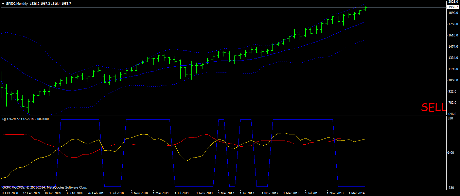Click the highlighted 1958.7 current price tag

[x=454, y=7]
